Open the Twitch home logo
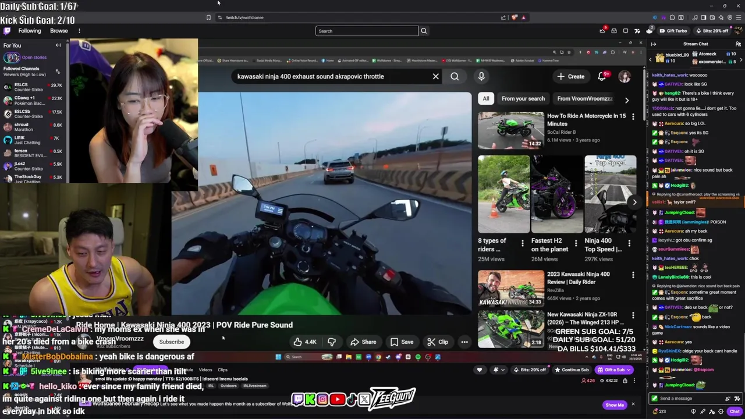Viewport: 745px width, 419px height. pyautogui.click(x=7, y=31)
